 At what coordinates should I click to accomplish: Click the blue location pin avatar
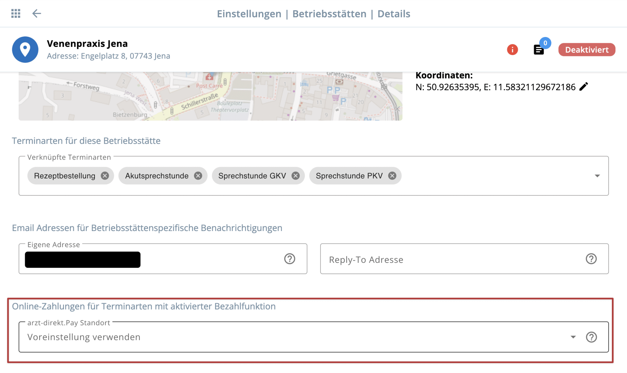[25, 50]
